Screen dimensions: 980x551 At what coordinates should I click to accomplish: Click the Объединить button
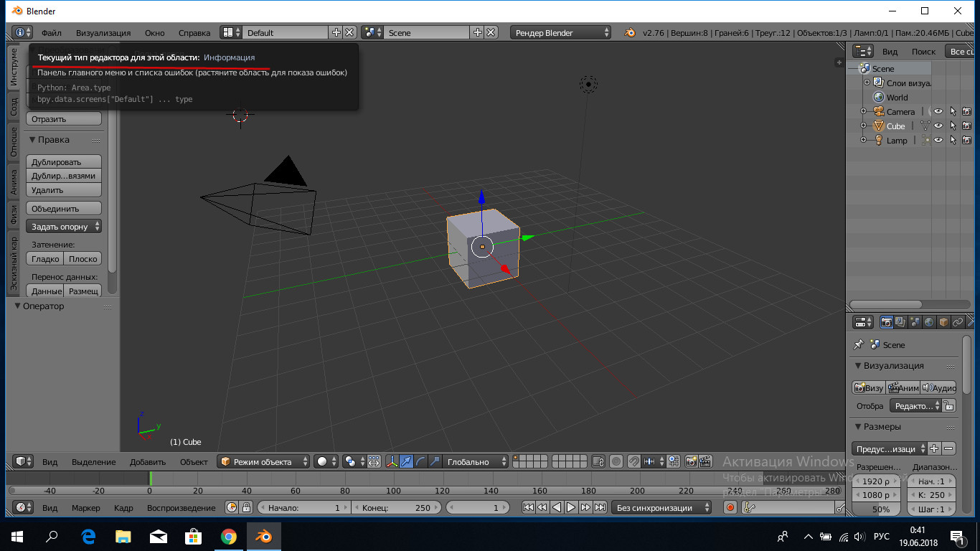(64, 208)
